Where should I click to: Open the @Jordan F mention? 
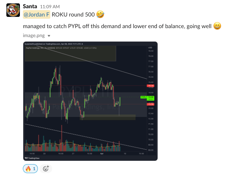coord(36,15)
